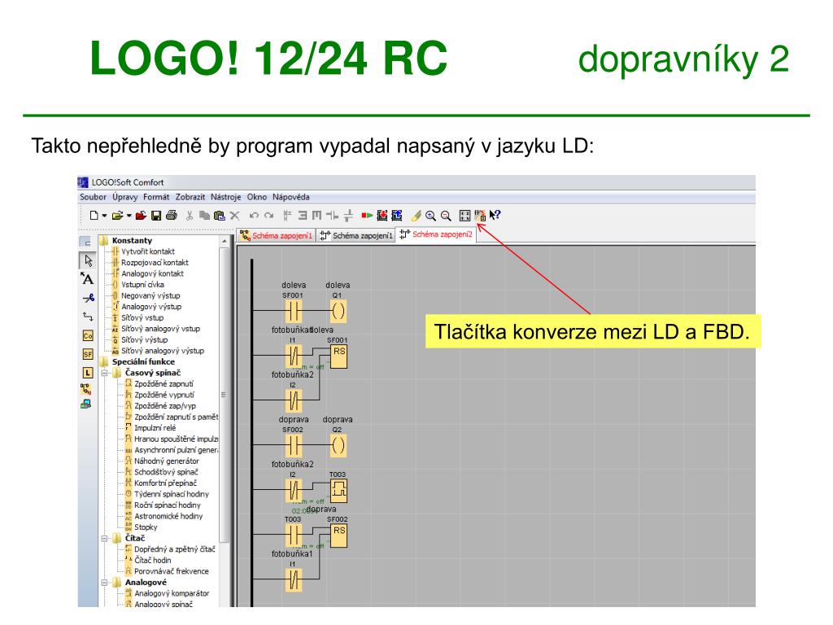Select the arrow Selection tool in side toolbar
The height and width of the screenshot is (625, 833).
click(x=88, y=260)
